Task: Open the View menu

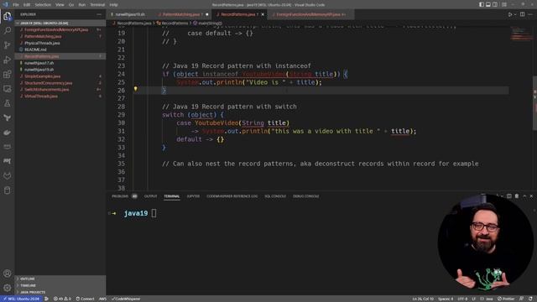Action: (60, 5)
